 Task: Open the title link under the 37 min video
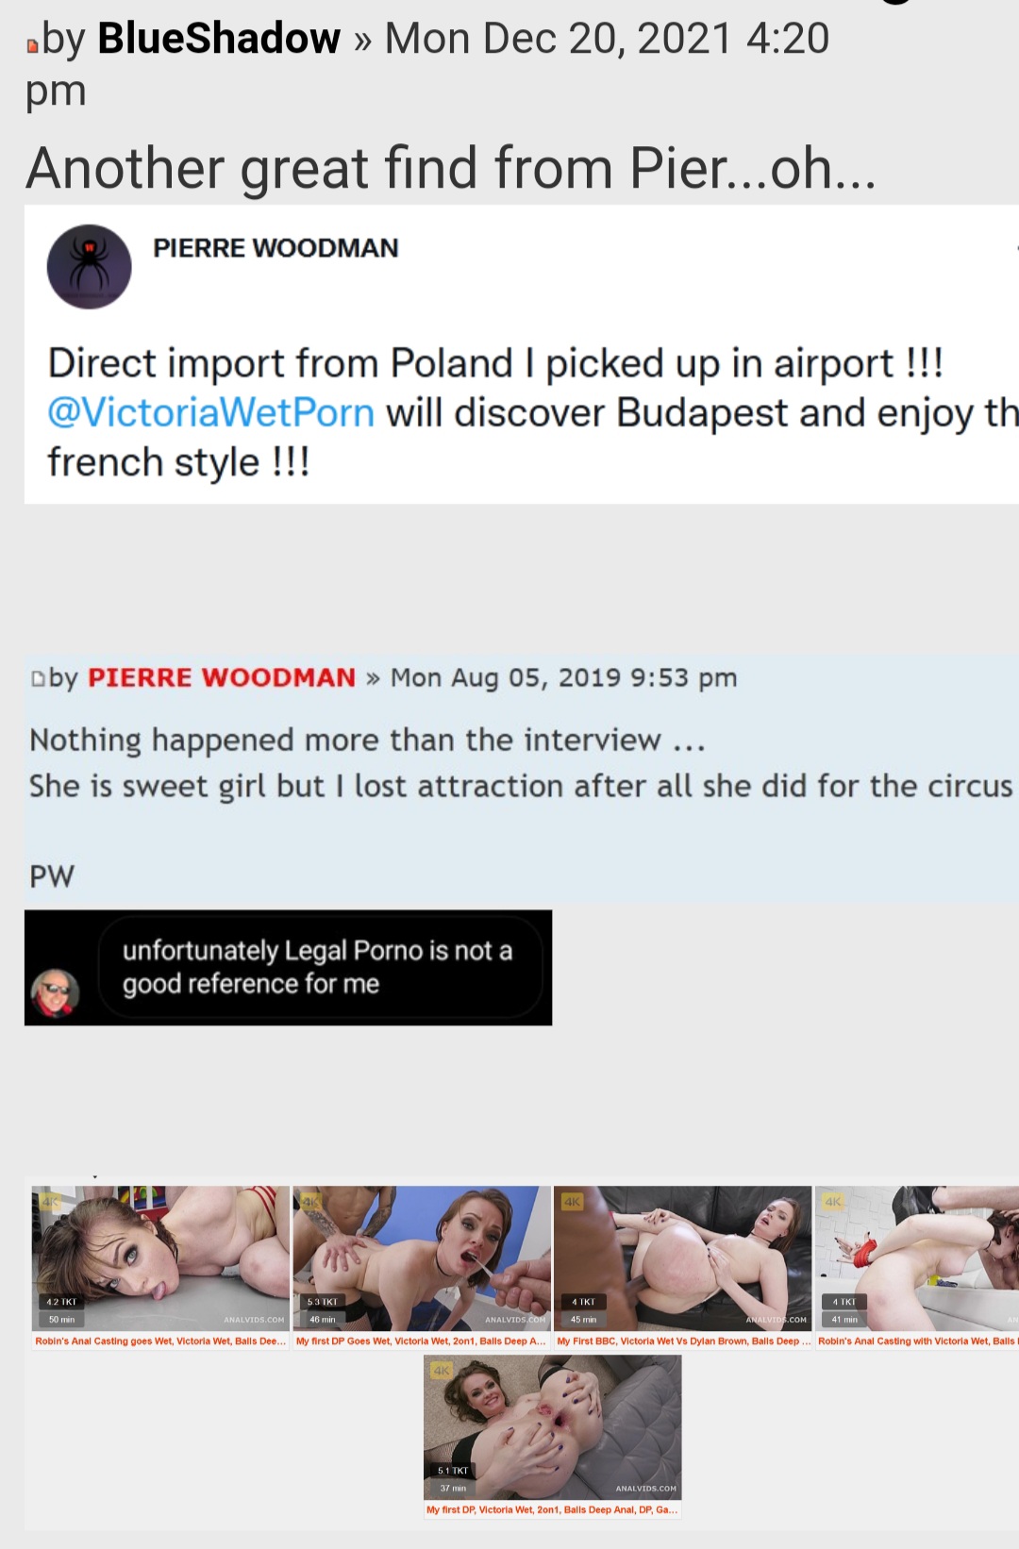click(x=552, y=1509)
